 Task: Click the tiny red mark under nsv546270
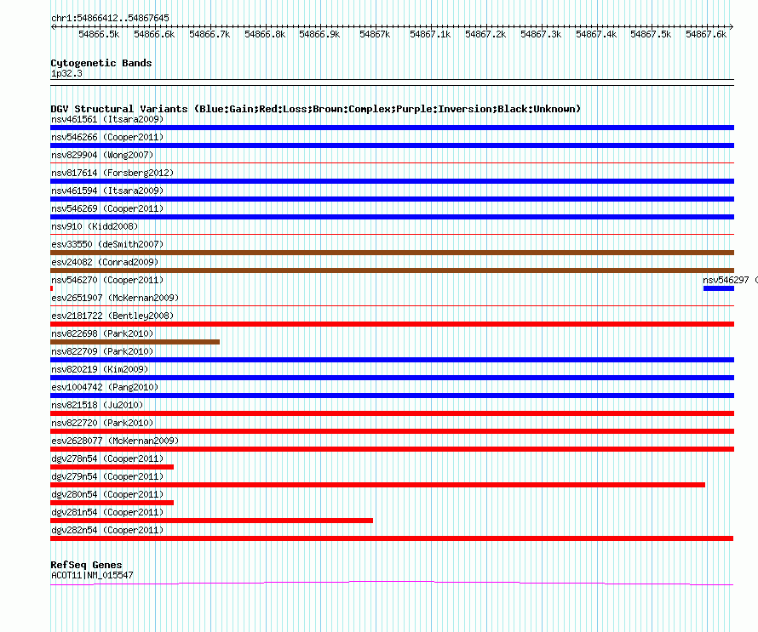pyautogui.click(x=51, y=288)
